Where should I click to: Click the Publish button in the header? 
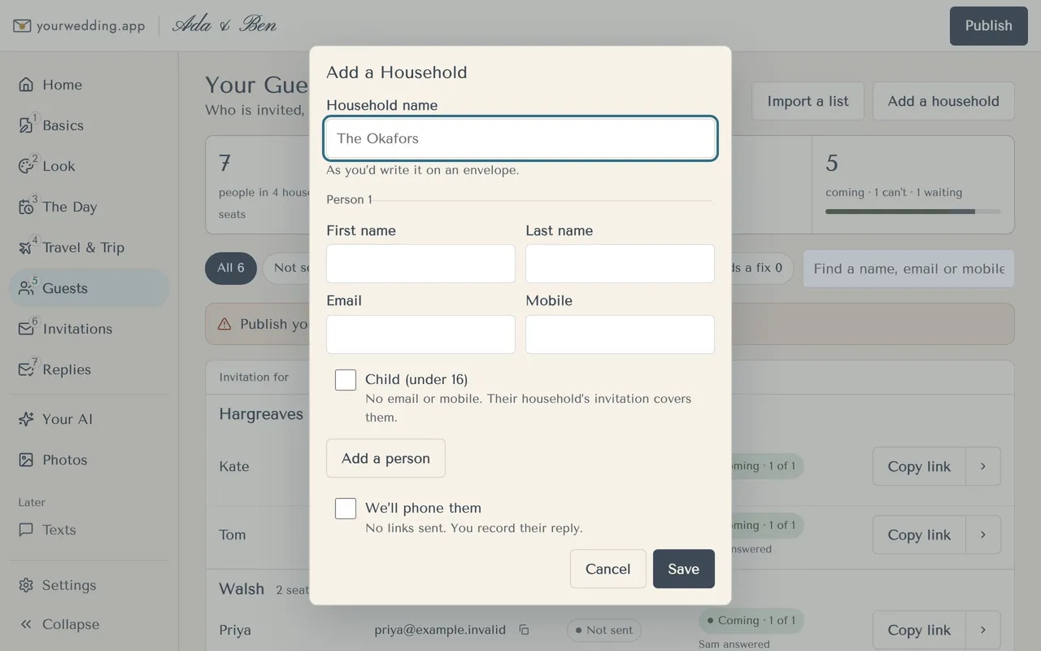[x=989, y=26]
